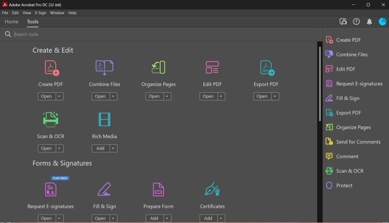Click the Fill & Sign pen icon in grid
389x223 pixels.
[104, 189]
